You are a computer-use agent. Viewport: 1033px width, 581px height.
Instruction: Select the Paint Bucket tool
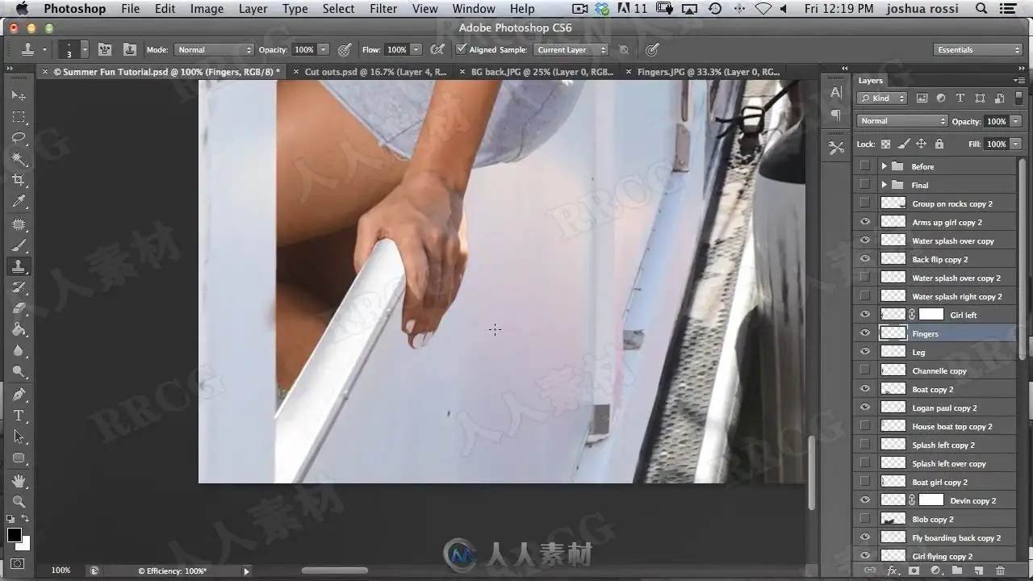point(19,329)
